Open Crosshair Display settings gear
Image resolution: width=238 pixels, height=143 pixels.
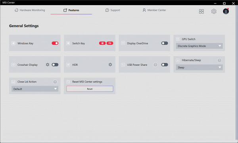[x=48, y=65]
